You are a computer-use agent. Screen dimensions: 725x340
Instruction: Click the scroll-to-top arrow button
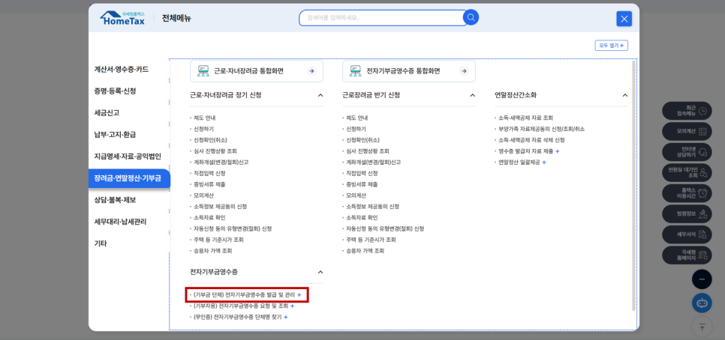pos(702,327)
